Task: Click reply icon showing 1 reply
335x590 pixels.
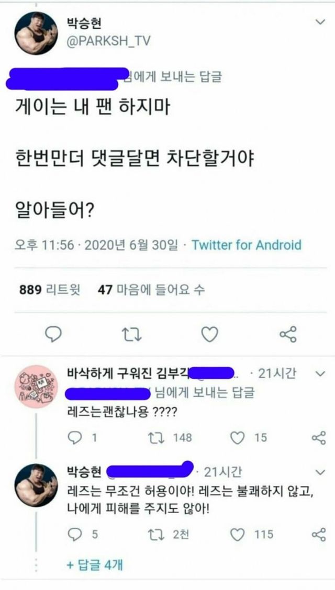Action: click(76, 437)
